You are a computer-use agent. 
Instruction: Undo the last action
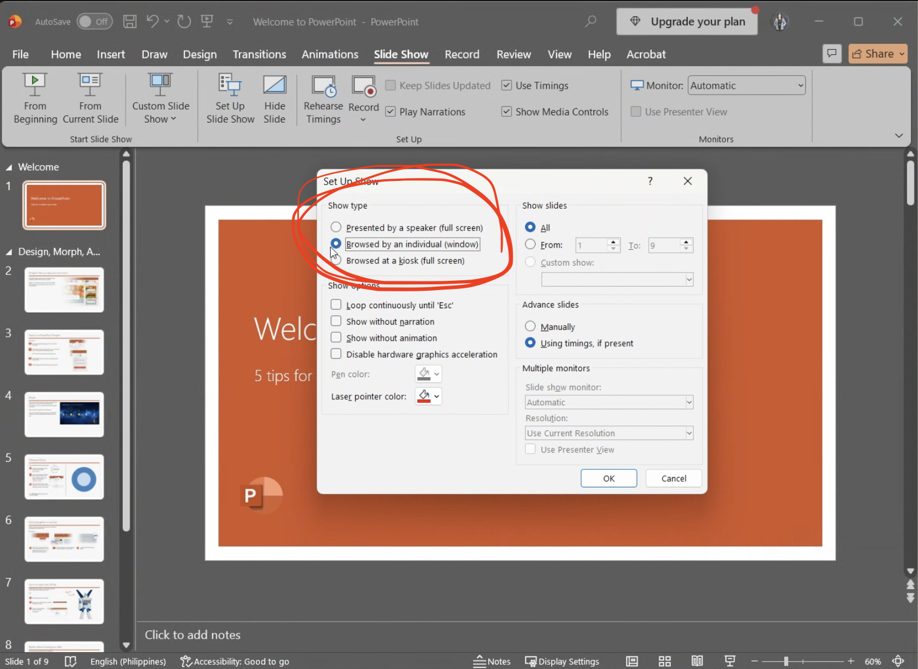pos(152,22)
